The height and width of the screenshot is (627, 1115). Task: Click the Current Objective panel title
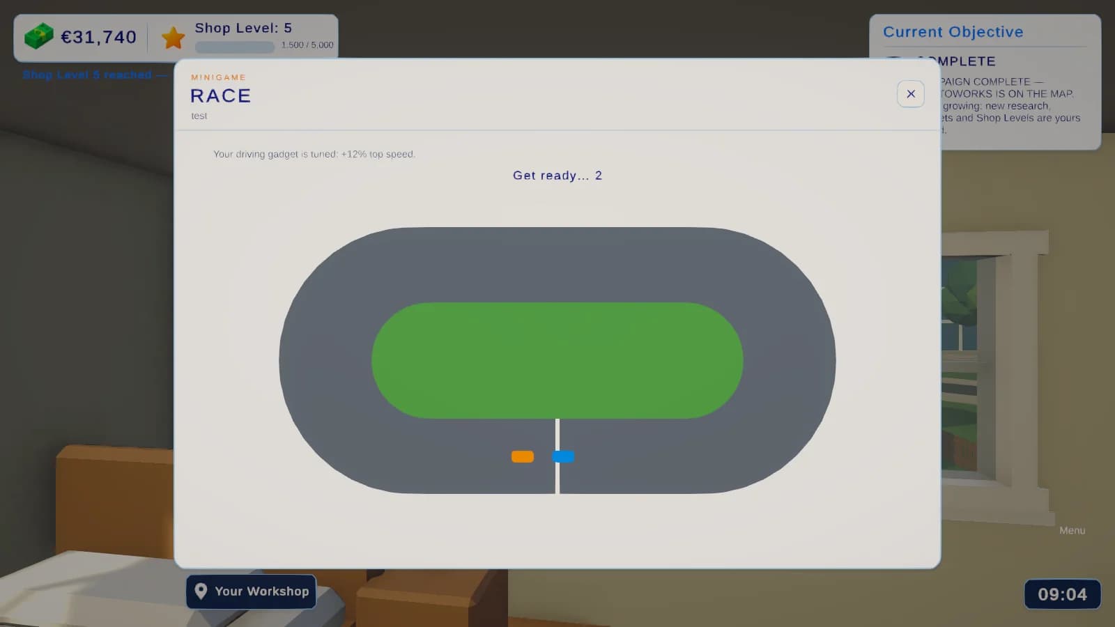tap(953, 32)
